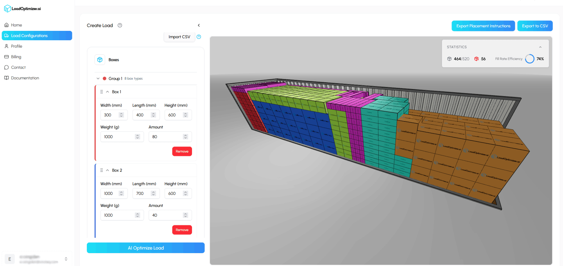This screenshot has width=563, height=266.
Task: Click the Create Load help icon
Action: pyautogui.click(x=120, y=25)
